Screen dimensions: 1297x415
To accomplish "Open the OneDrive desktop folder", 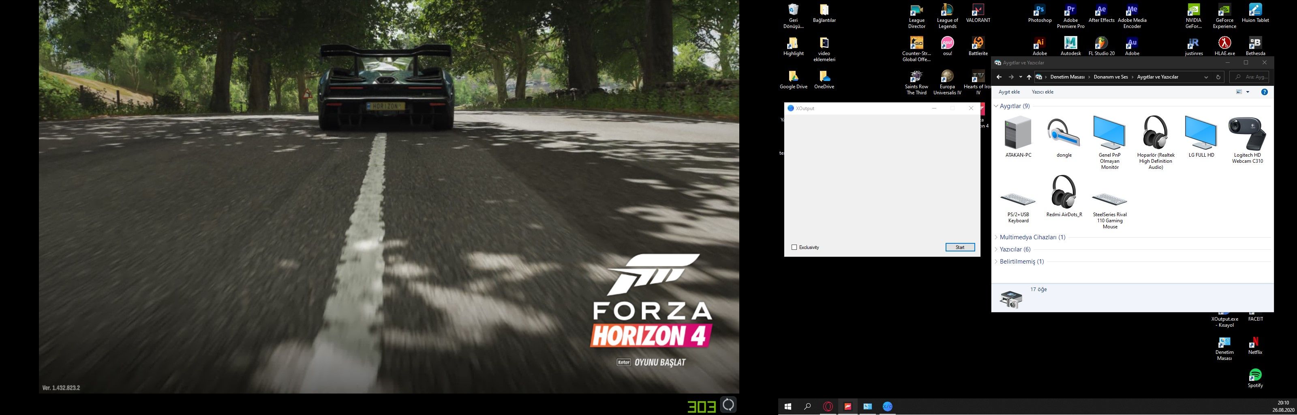I will 824,79.
